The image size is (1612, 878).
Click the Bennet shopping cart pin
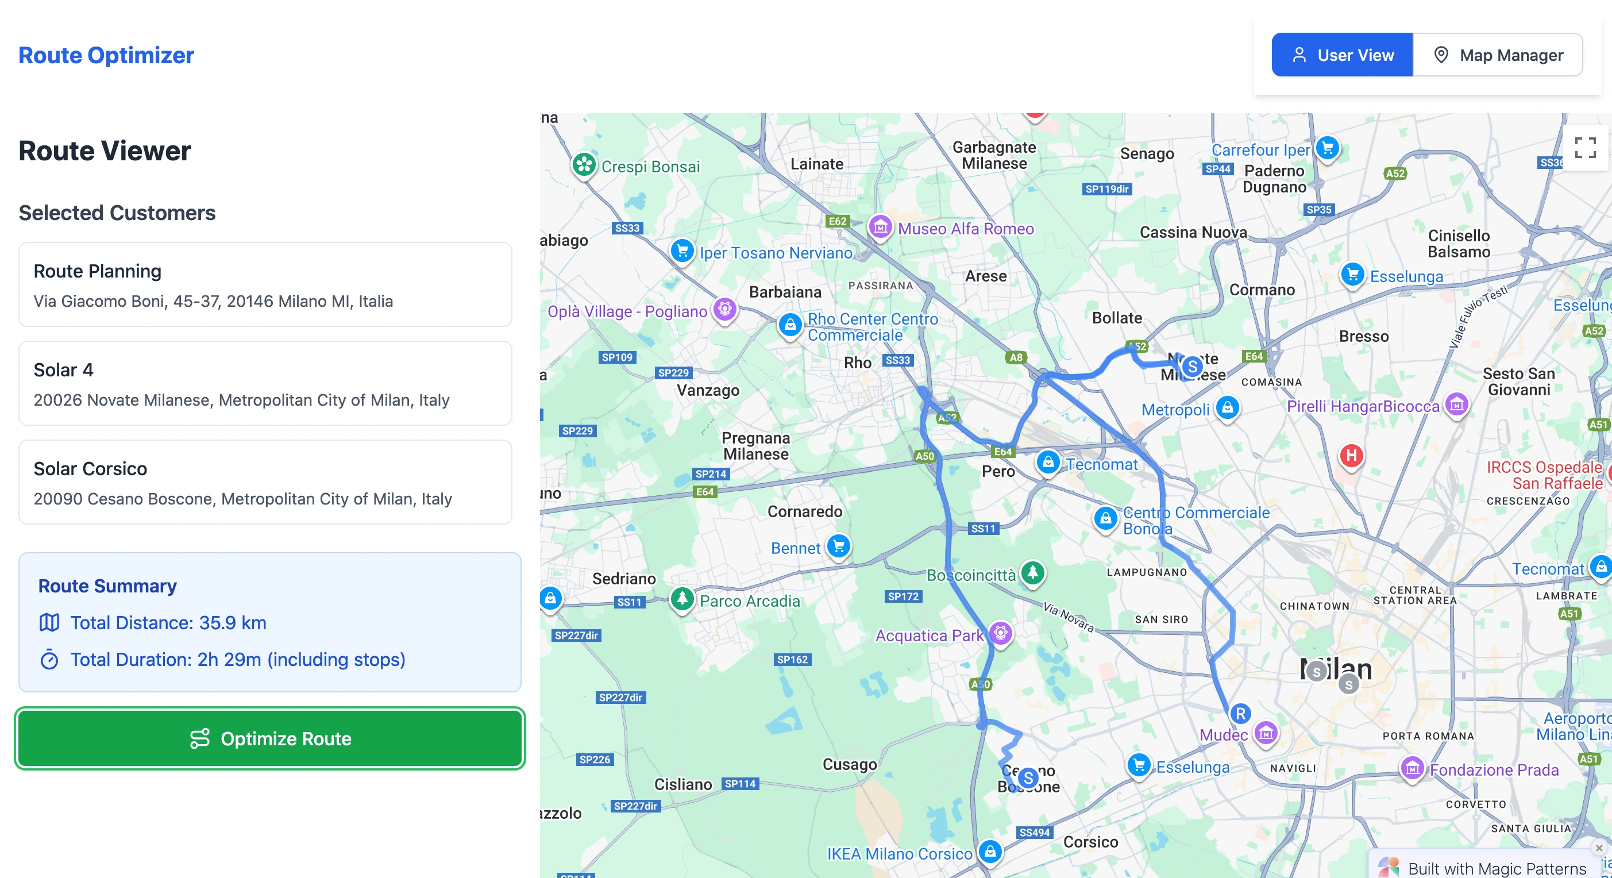[x=839, y=546]
